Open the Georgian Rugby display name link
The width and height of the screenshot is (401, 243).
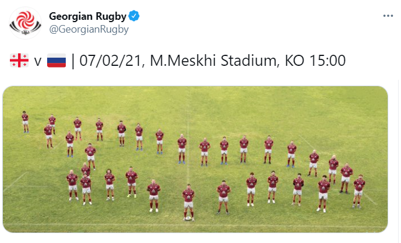coord(88,16)
